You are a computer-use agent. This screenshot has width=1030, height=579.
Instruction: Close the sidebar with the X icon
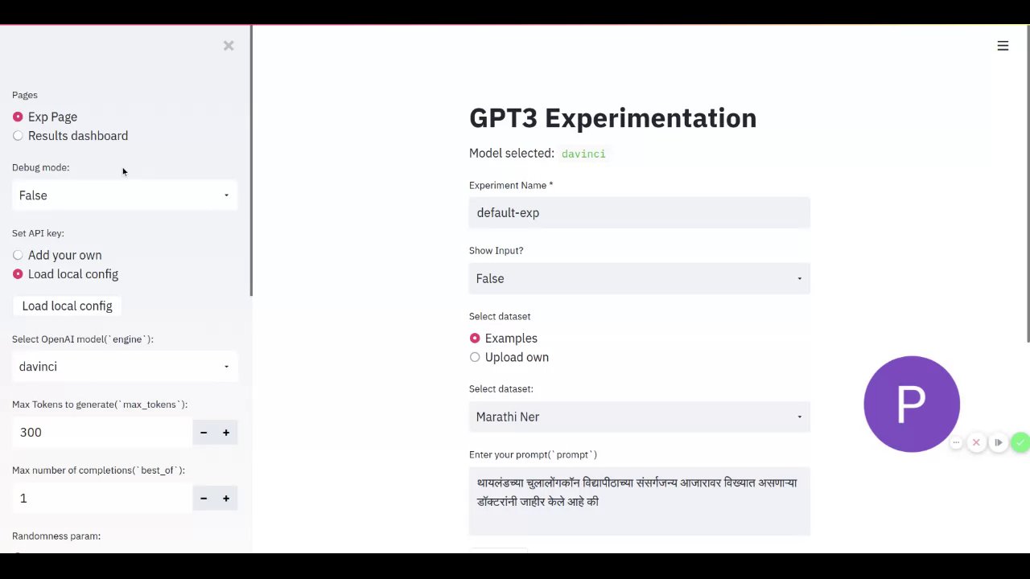229,46
